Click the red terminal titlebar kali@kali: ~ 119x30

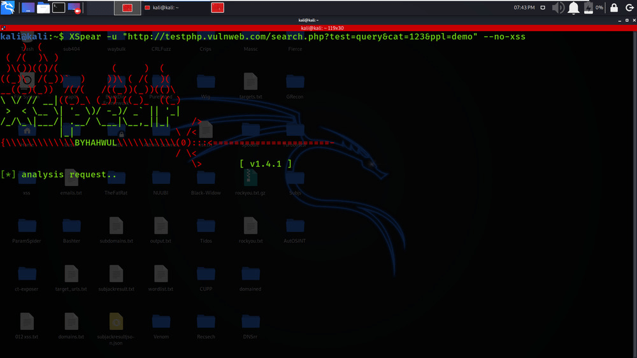322,28
